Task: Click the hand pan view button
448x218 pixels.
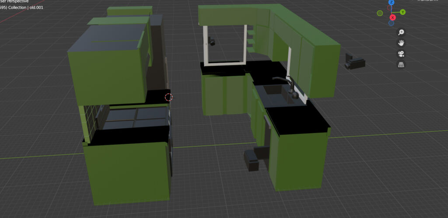Action: (402, 43)
